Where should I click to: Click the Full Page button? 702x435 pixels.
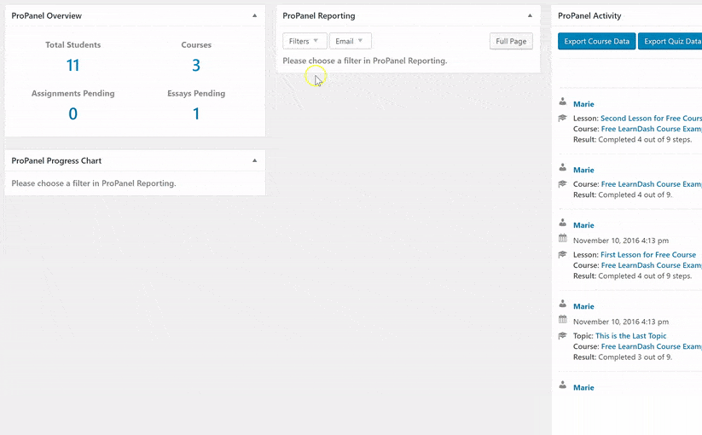(x=511, y=41)
